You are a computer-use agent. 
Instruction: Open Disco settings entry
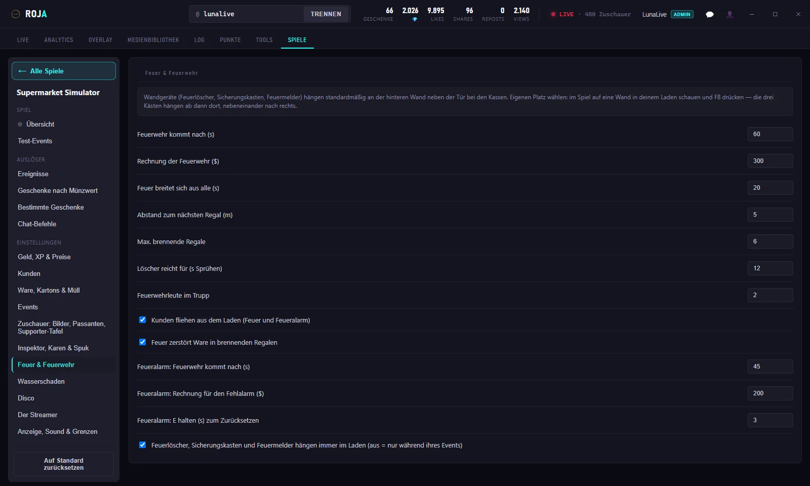pos(64,398)
